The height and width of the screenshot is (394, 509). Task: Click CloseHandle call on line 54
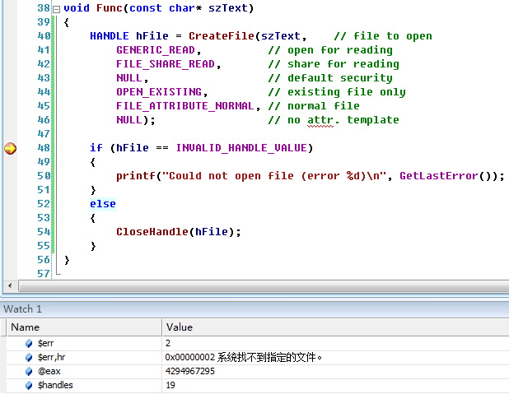pos(152,232)
